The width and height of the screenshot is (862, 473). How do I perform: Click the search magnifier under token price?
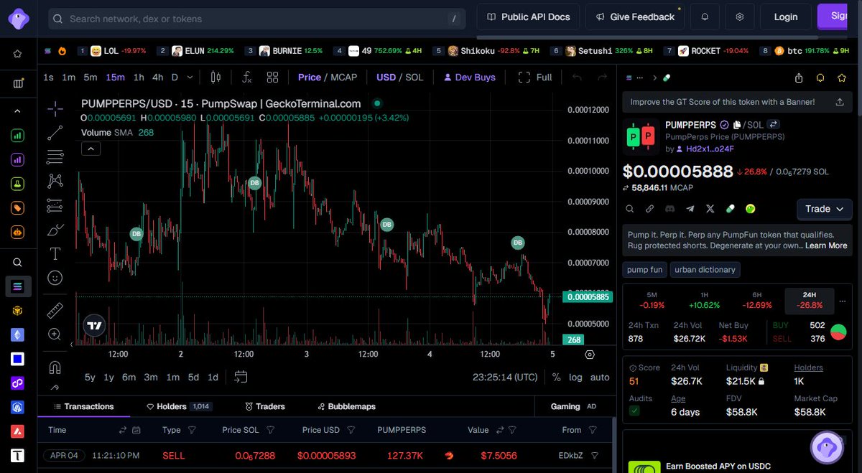(629, 209)
